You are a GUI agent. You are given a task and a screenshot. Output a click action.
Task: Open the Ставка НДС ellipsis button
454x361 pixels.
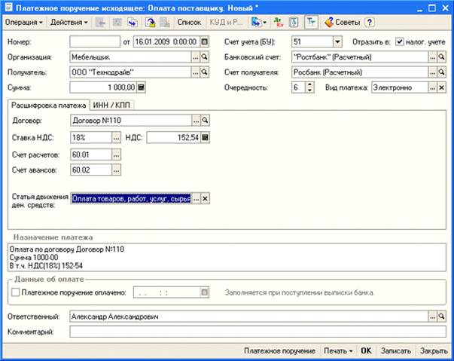116,138
